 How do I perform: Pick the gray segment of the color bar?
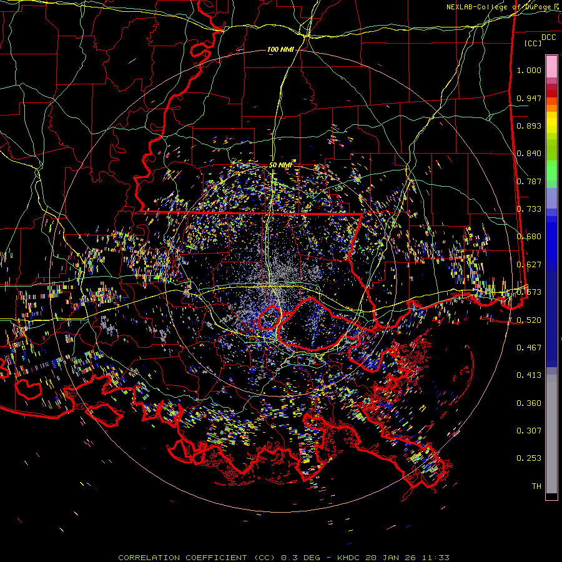click(x=551, y=434)
